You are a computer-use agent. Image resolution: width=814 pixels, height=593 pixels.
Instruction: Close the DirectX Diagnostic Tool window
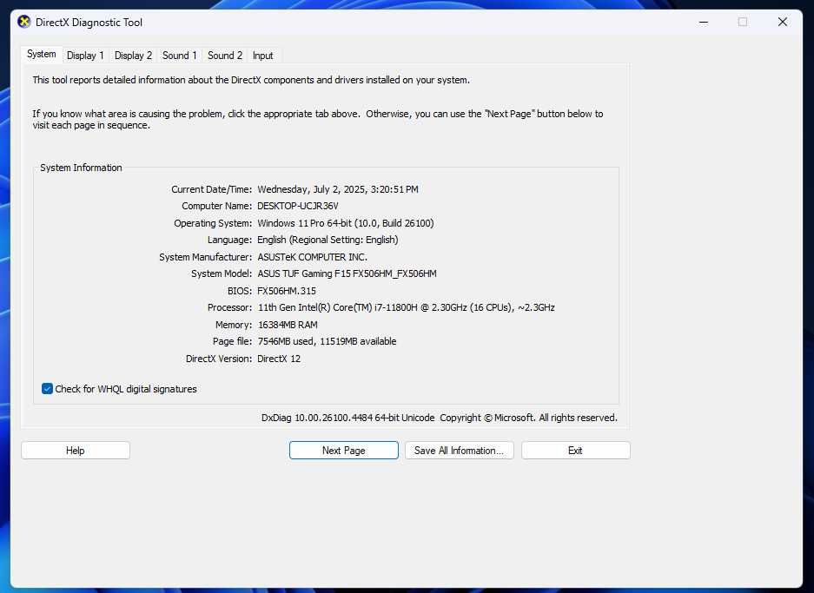783,23
